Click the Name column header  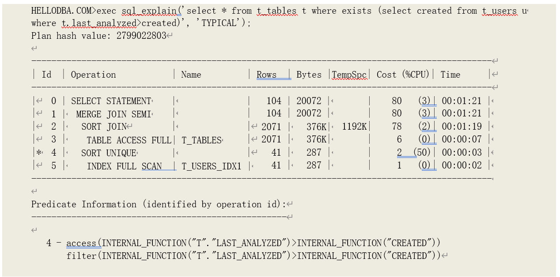[191, 75]
